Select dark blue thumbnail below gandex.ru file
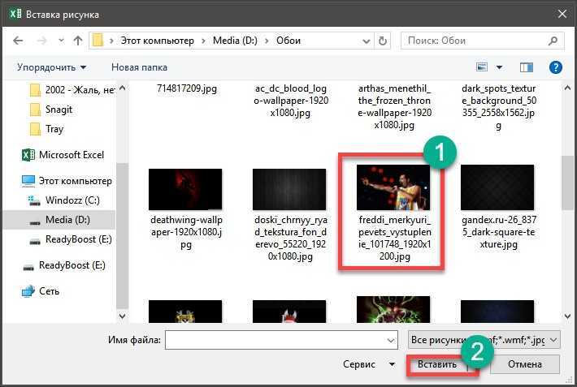 tap(497, 312)
